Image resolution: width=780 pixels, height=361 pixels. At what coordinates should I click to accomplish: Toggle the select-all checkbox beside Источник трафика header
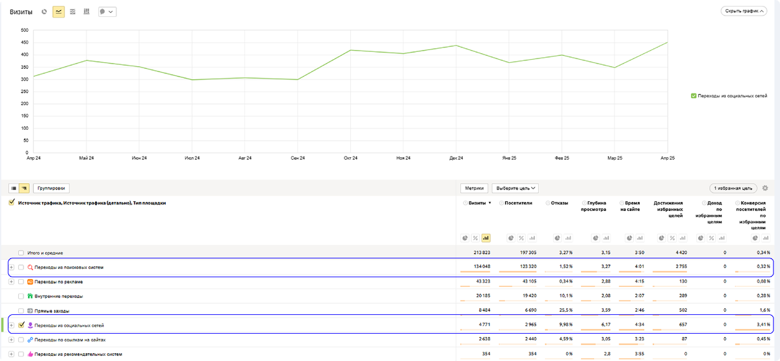[12, 203]
